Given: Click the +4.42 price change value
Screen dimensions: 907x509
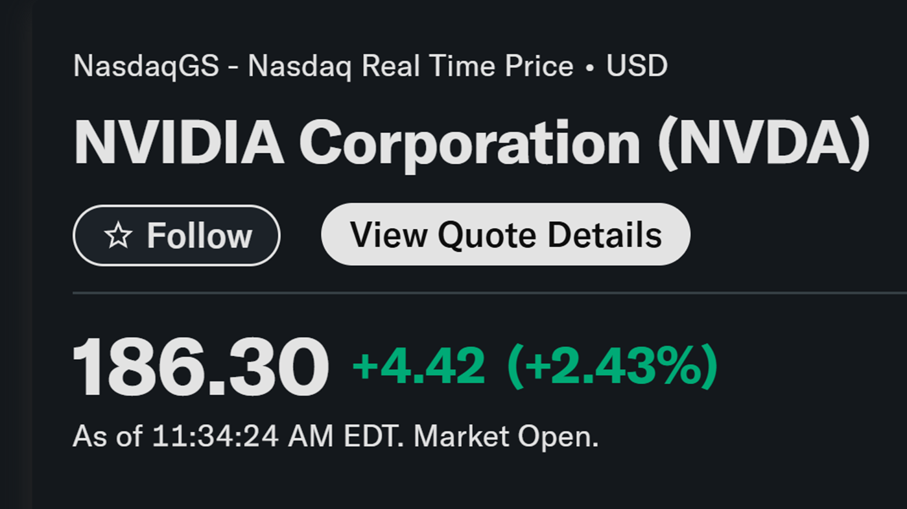Looking at the screenshot, I should tap(418, 366).
